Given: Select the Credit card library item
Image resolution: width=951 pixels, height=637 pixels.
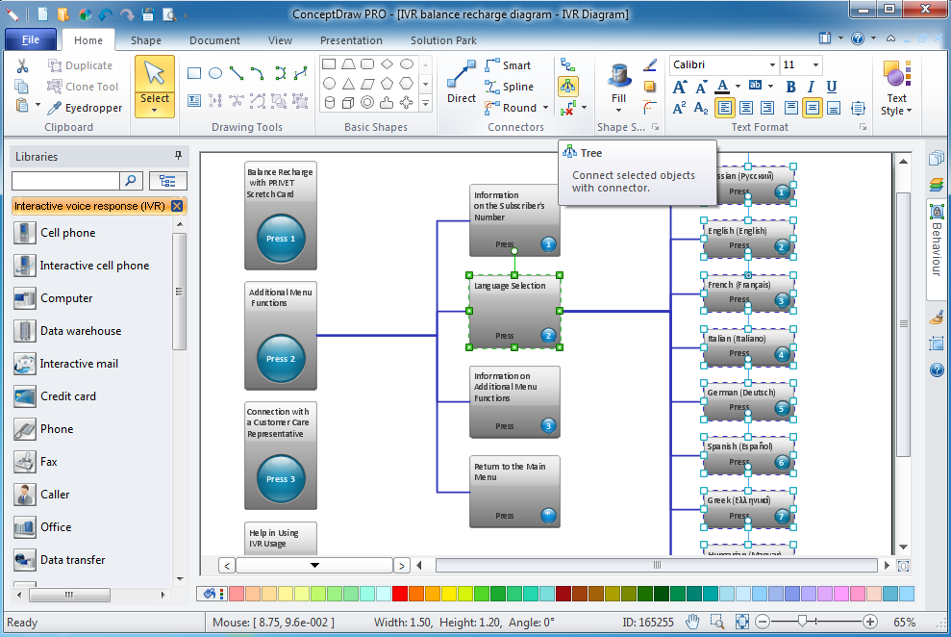Looking at the screenshot, I should 55,396.
